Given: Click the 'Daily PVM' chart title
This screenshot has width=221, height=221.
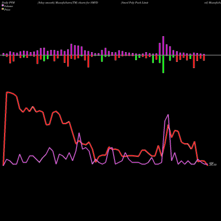Looking at the screenshot, I should click(8, 3).
